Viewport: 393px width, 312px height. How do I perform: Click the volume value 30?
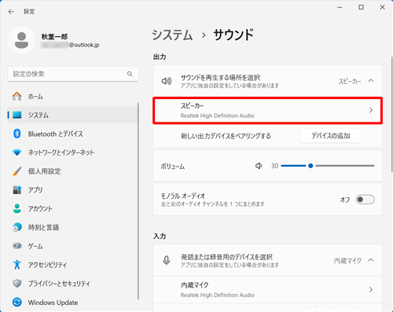(x=274, y=166)
